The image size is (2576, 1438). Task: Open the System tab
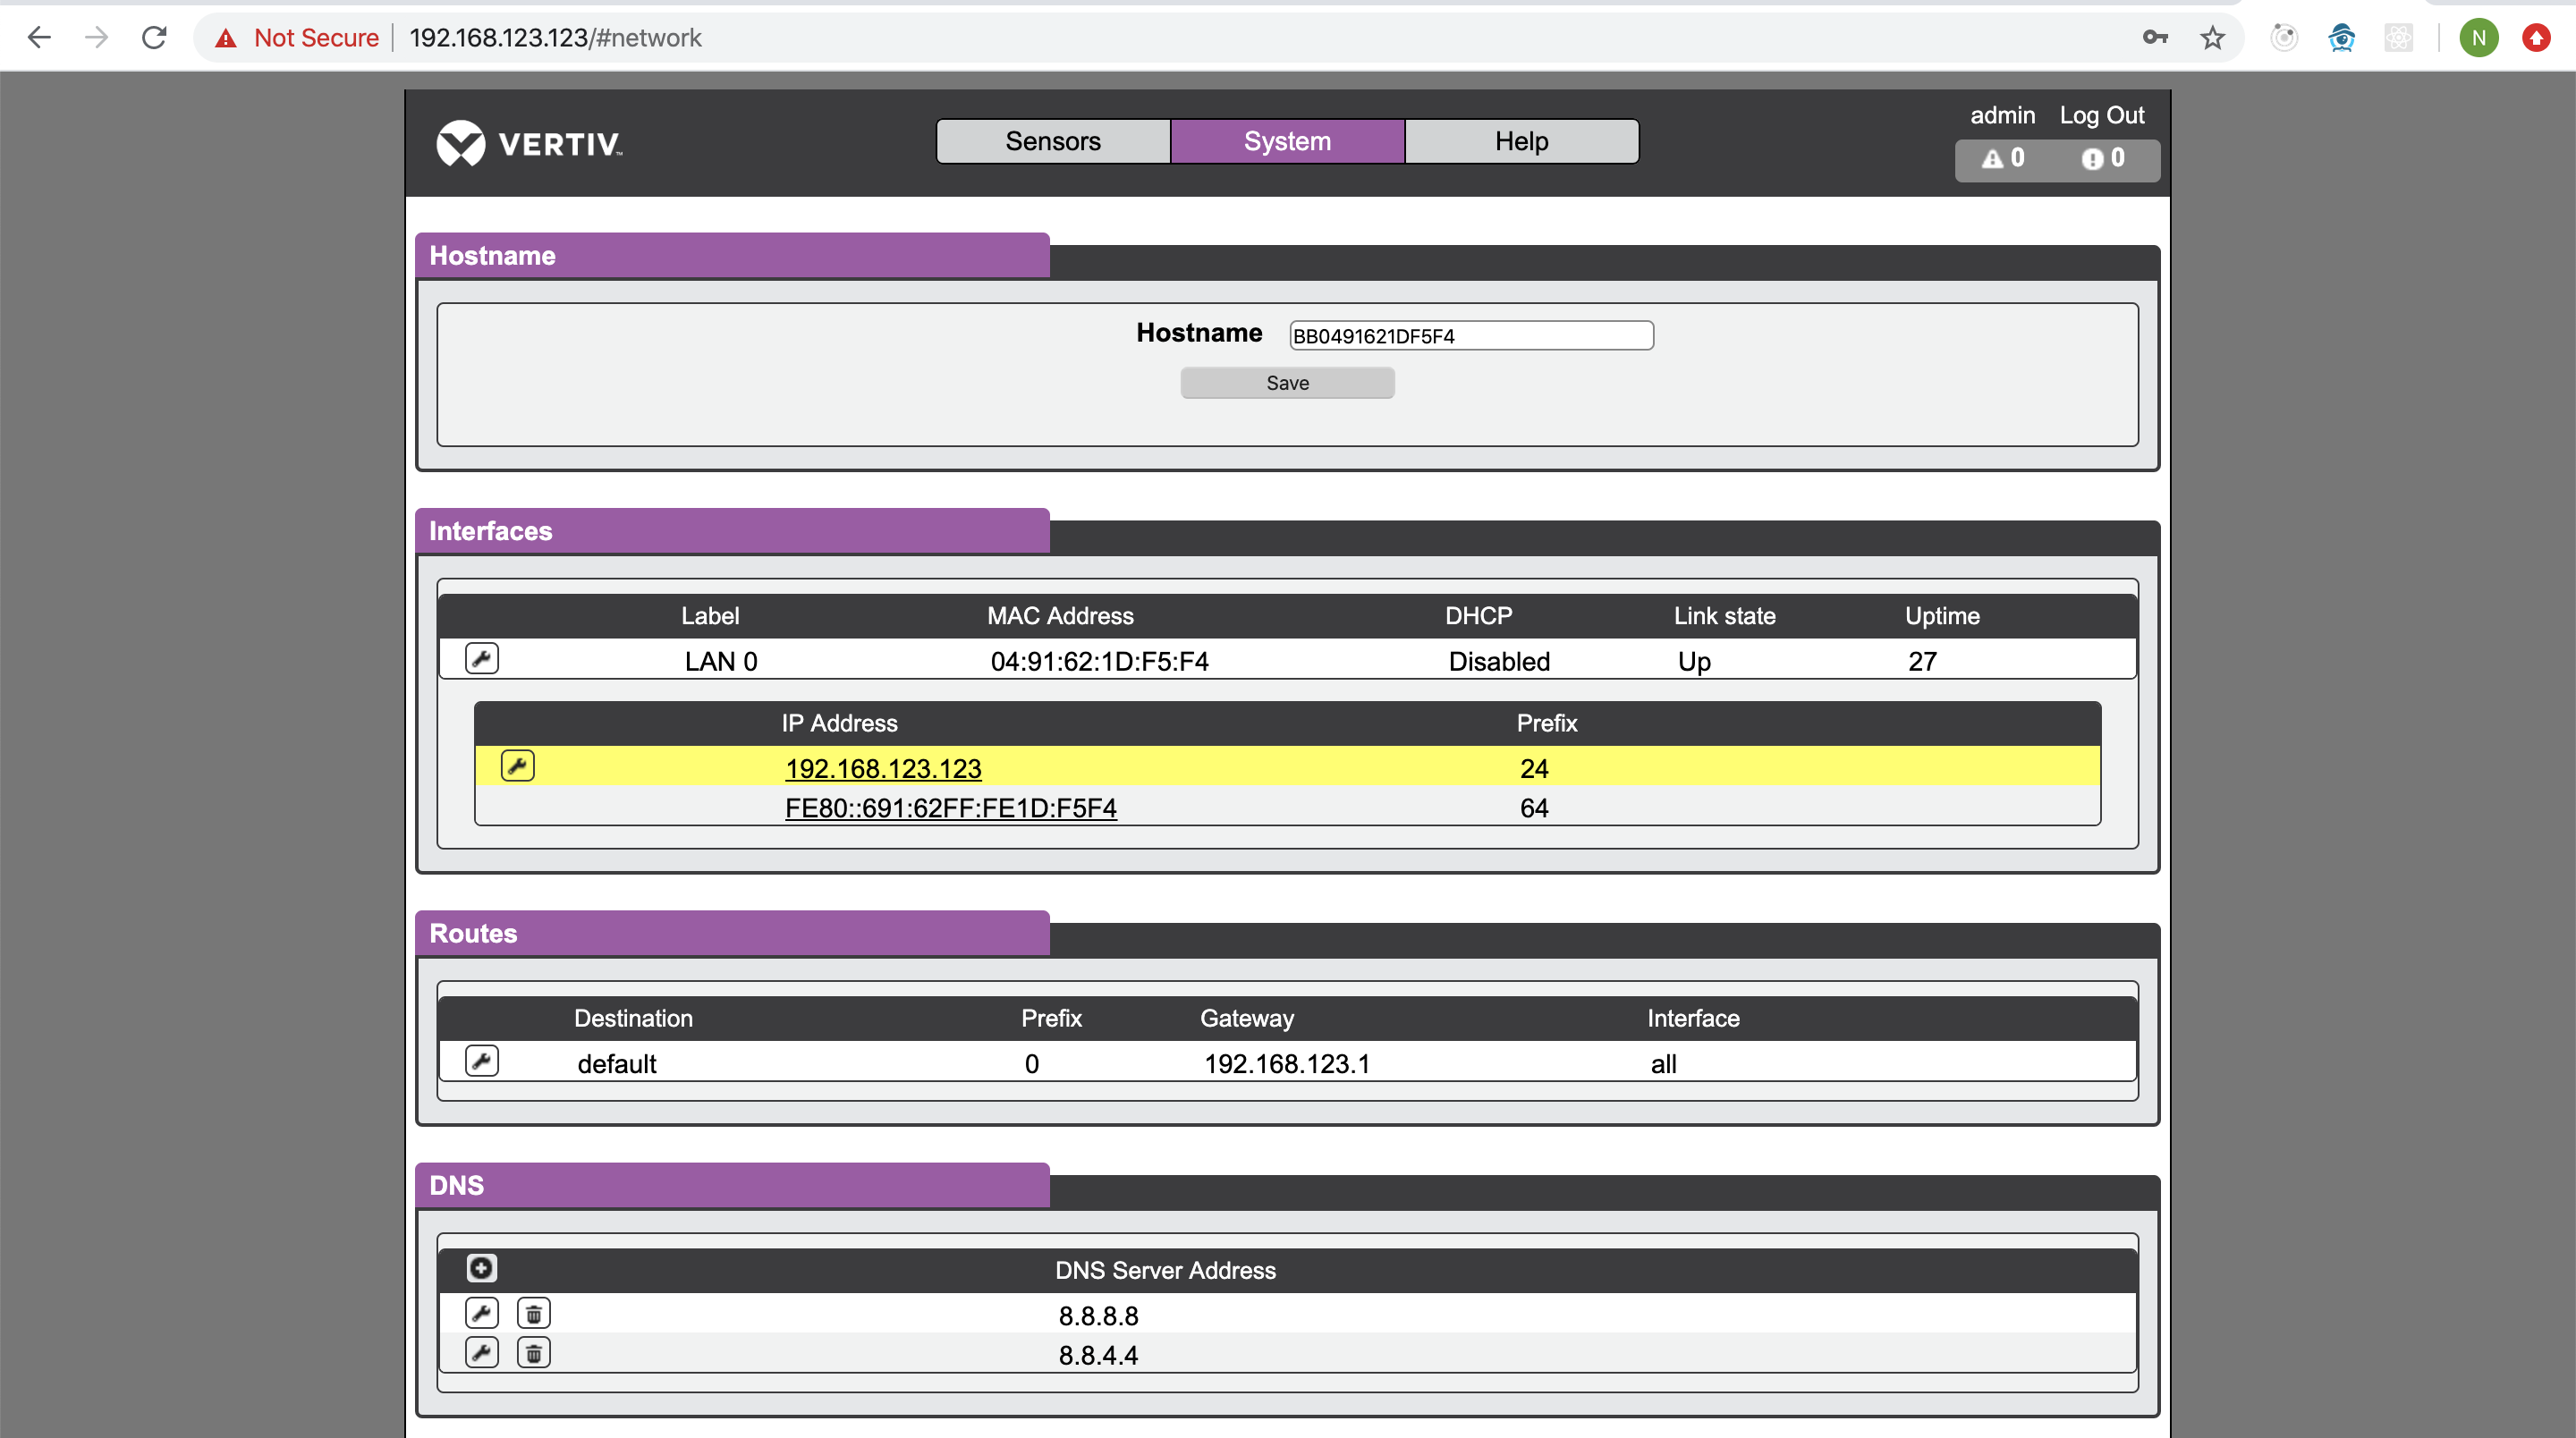(1287, 141)
